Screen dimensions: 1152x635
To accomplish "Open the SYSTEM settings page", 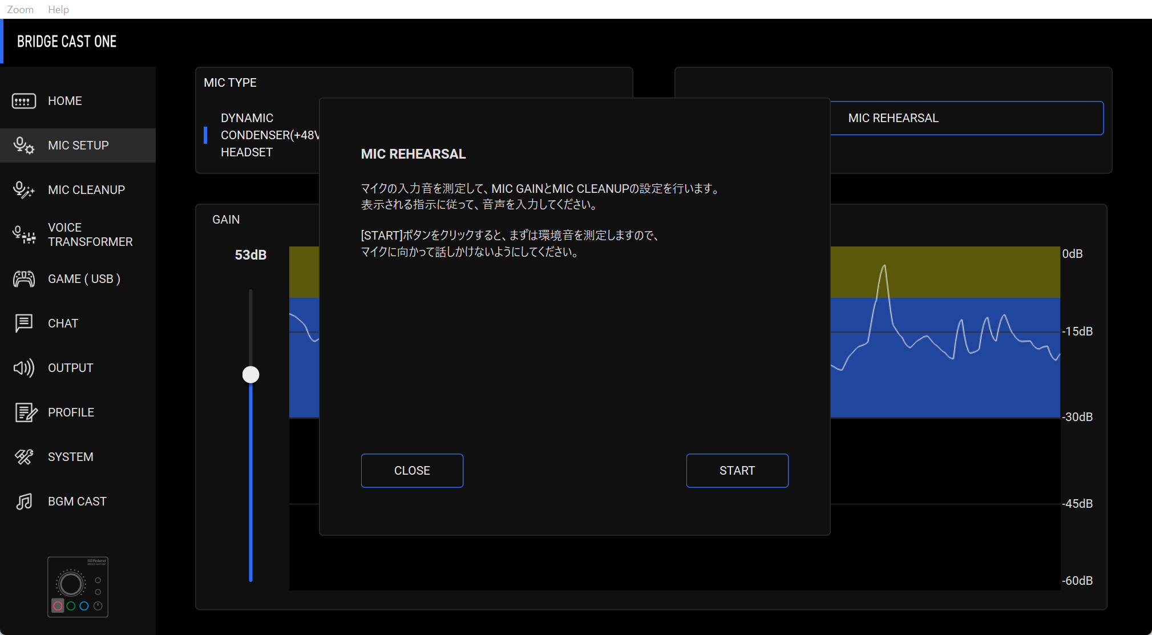I will 78,457.
